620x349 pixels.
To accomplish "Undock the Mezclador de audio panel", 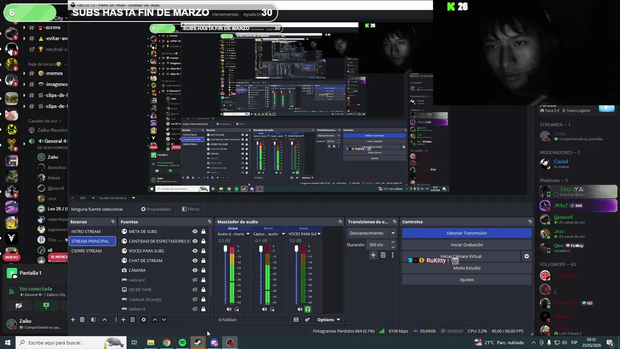I will pyautogui.click(x=340, y=222).
